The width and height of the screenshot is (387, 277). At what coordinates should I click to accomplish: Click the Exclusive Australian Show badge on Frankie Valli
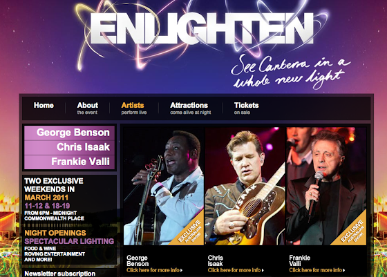353,233
